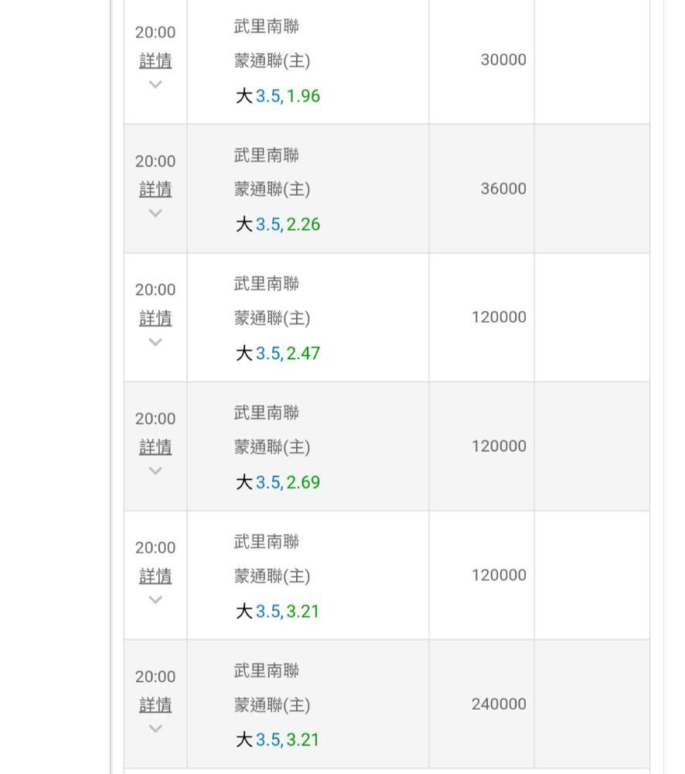Expand chevron under 詳情 in 2.47 odds row
This screenshot has height=774, width=685.
pos(155,342)
